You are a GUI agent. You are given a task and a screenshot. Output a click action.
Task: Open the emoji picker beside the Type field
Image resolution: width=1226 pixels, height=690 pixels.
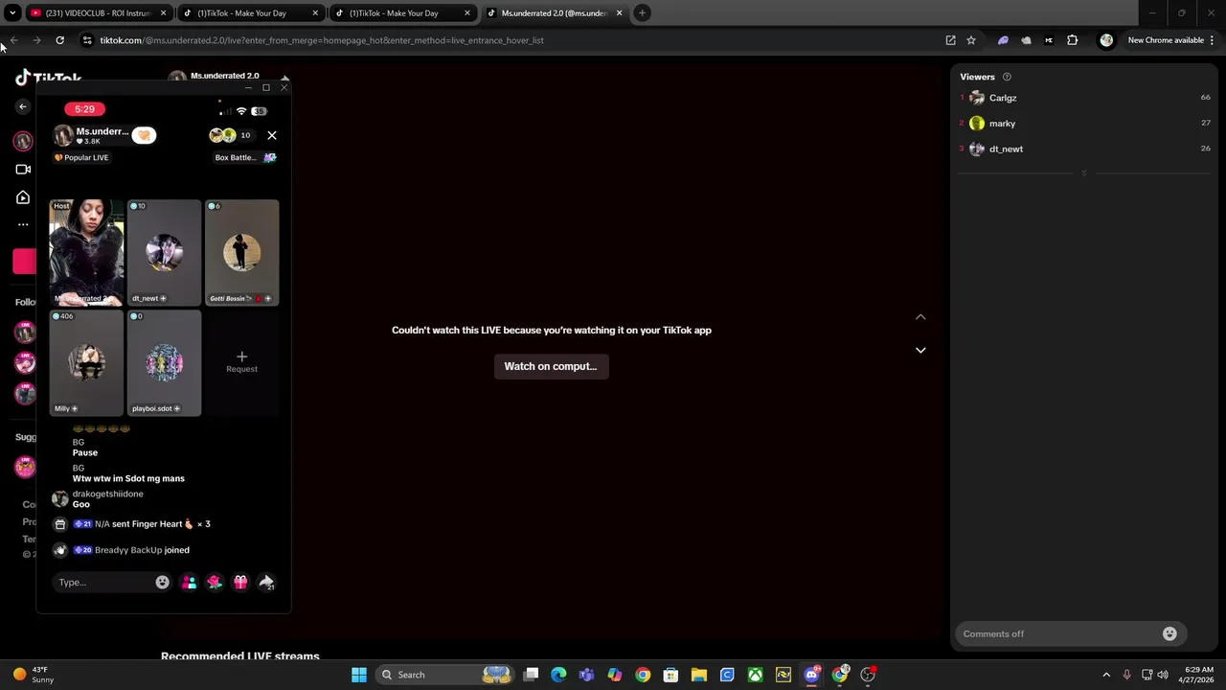coord(163,582)
